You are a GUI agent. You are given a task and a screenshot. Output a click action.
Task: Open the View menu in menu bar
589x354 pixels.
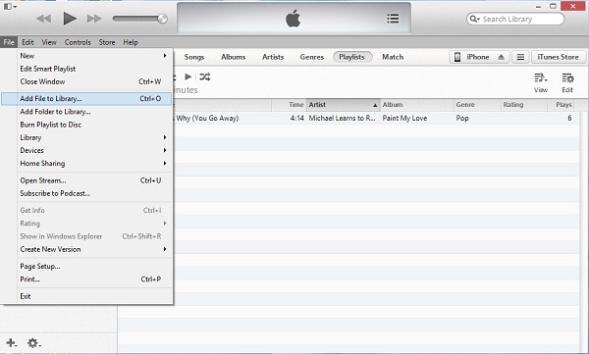[x=49, y=42]
